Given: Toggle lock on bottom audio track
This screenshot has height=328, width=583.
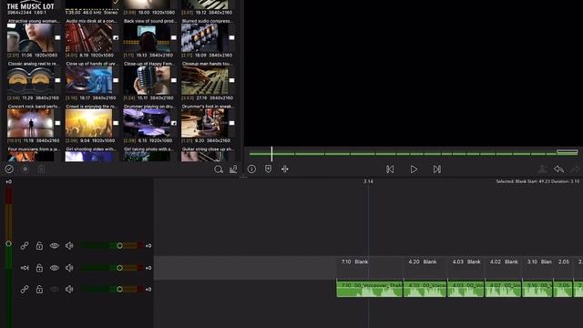Looking at the screenshot, I should click(x=39, y=290).
